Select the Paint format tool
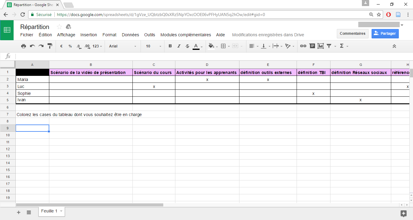Viewport: 413px width, 220px height. tap(50, 46)
